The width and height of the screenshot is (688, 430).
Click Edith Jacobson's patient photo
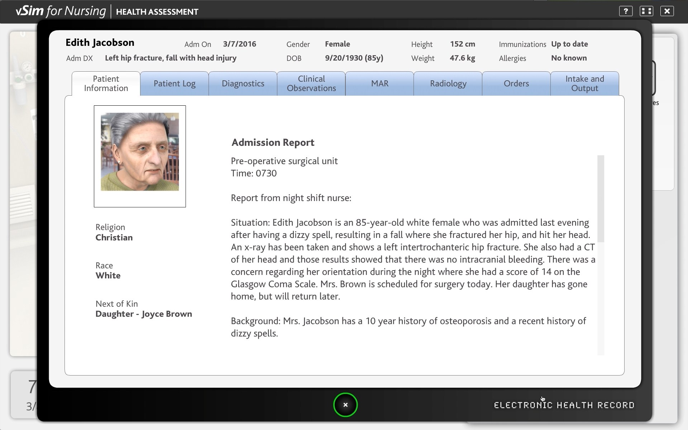click(x=140, y=152)
